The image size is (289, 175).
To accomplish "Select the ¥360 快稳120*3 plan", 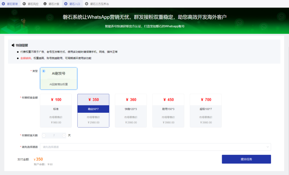I will pyautogui.click(x=131, y=110).
